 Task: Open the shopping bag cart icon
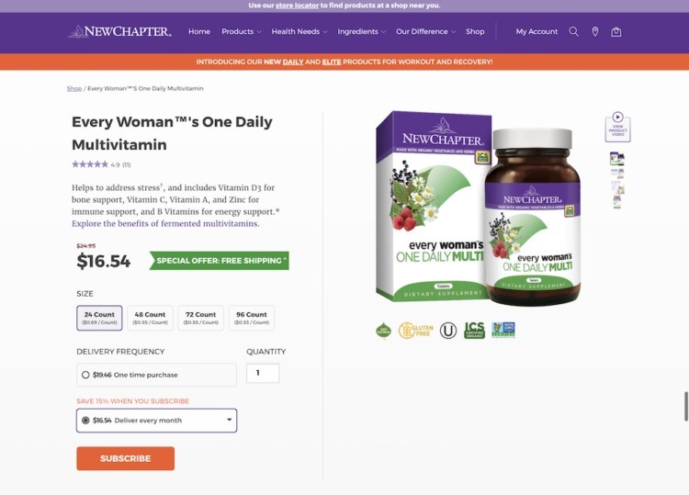point(616,31)
